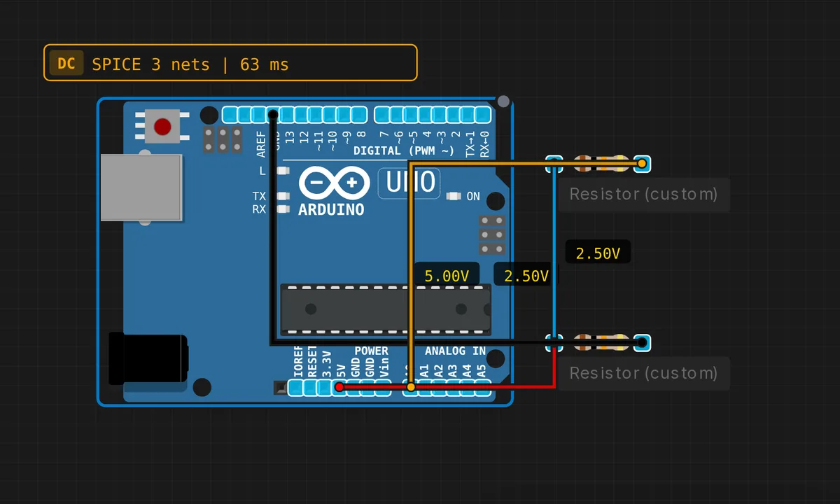Select digital pin ~11
This screenshot has width=840, height=504.
pos(316,115)
